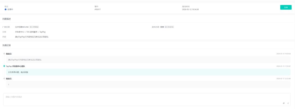Click the submission time 2026-05-12 19:34:38 in header
Screen dimensions: 295x109
[x=190, y=9]
